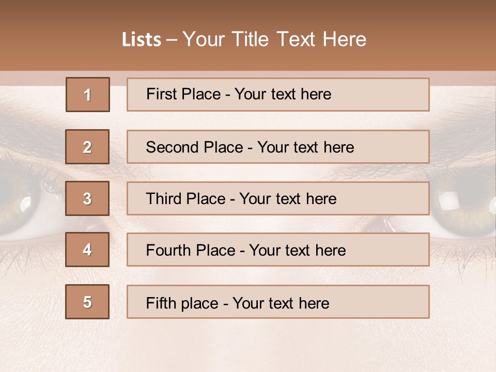Select the First Place text bar
The image size is (496, 372).
coord(278,95)
